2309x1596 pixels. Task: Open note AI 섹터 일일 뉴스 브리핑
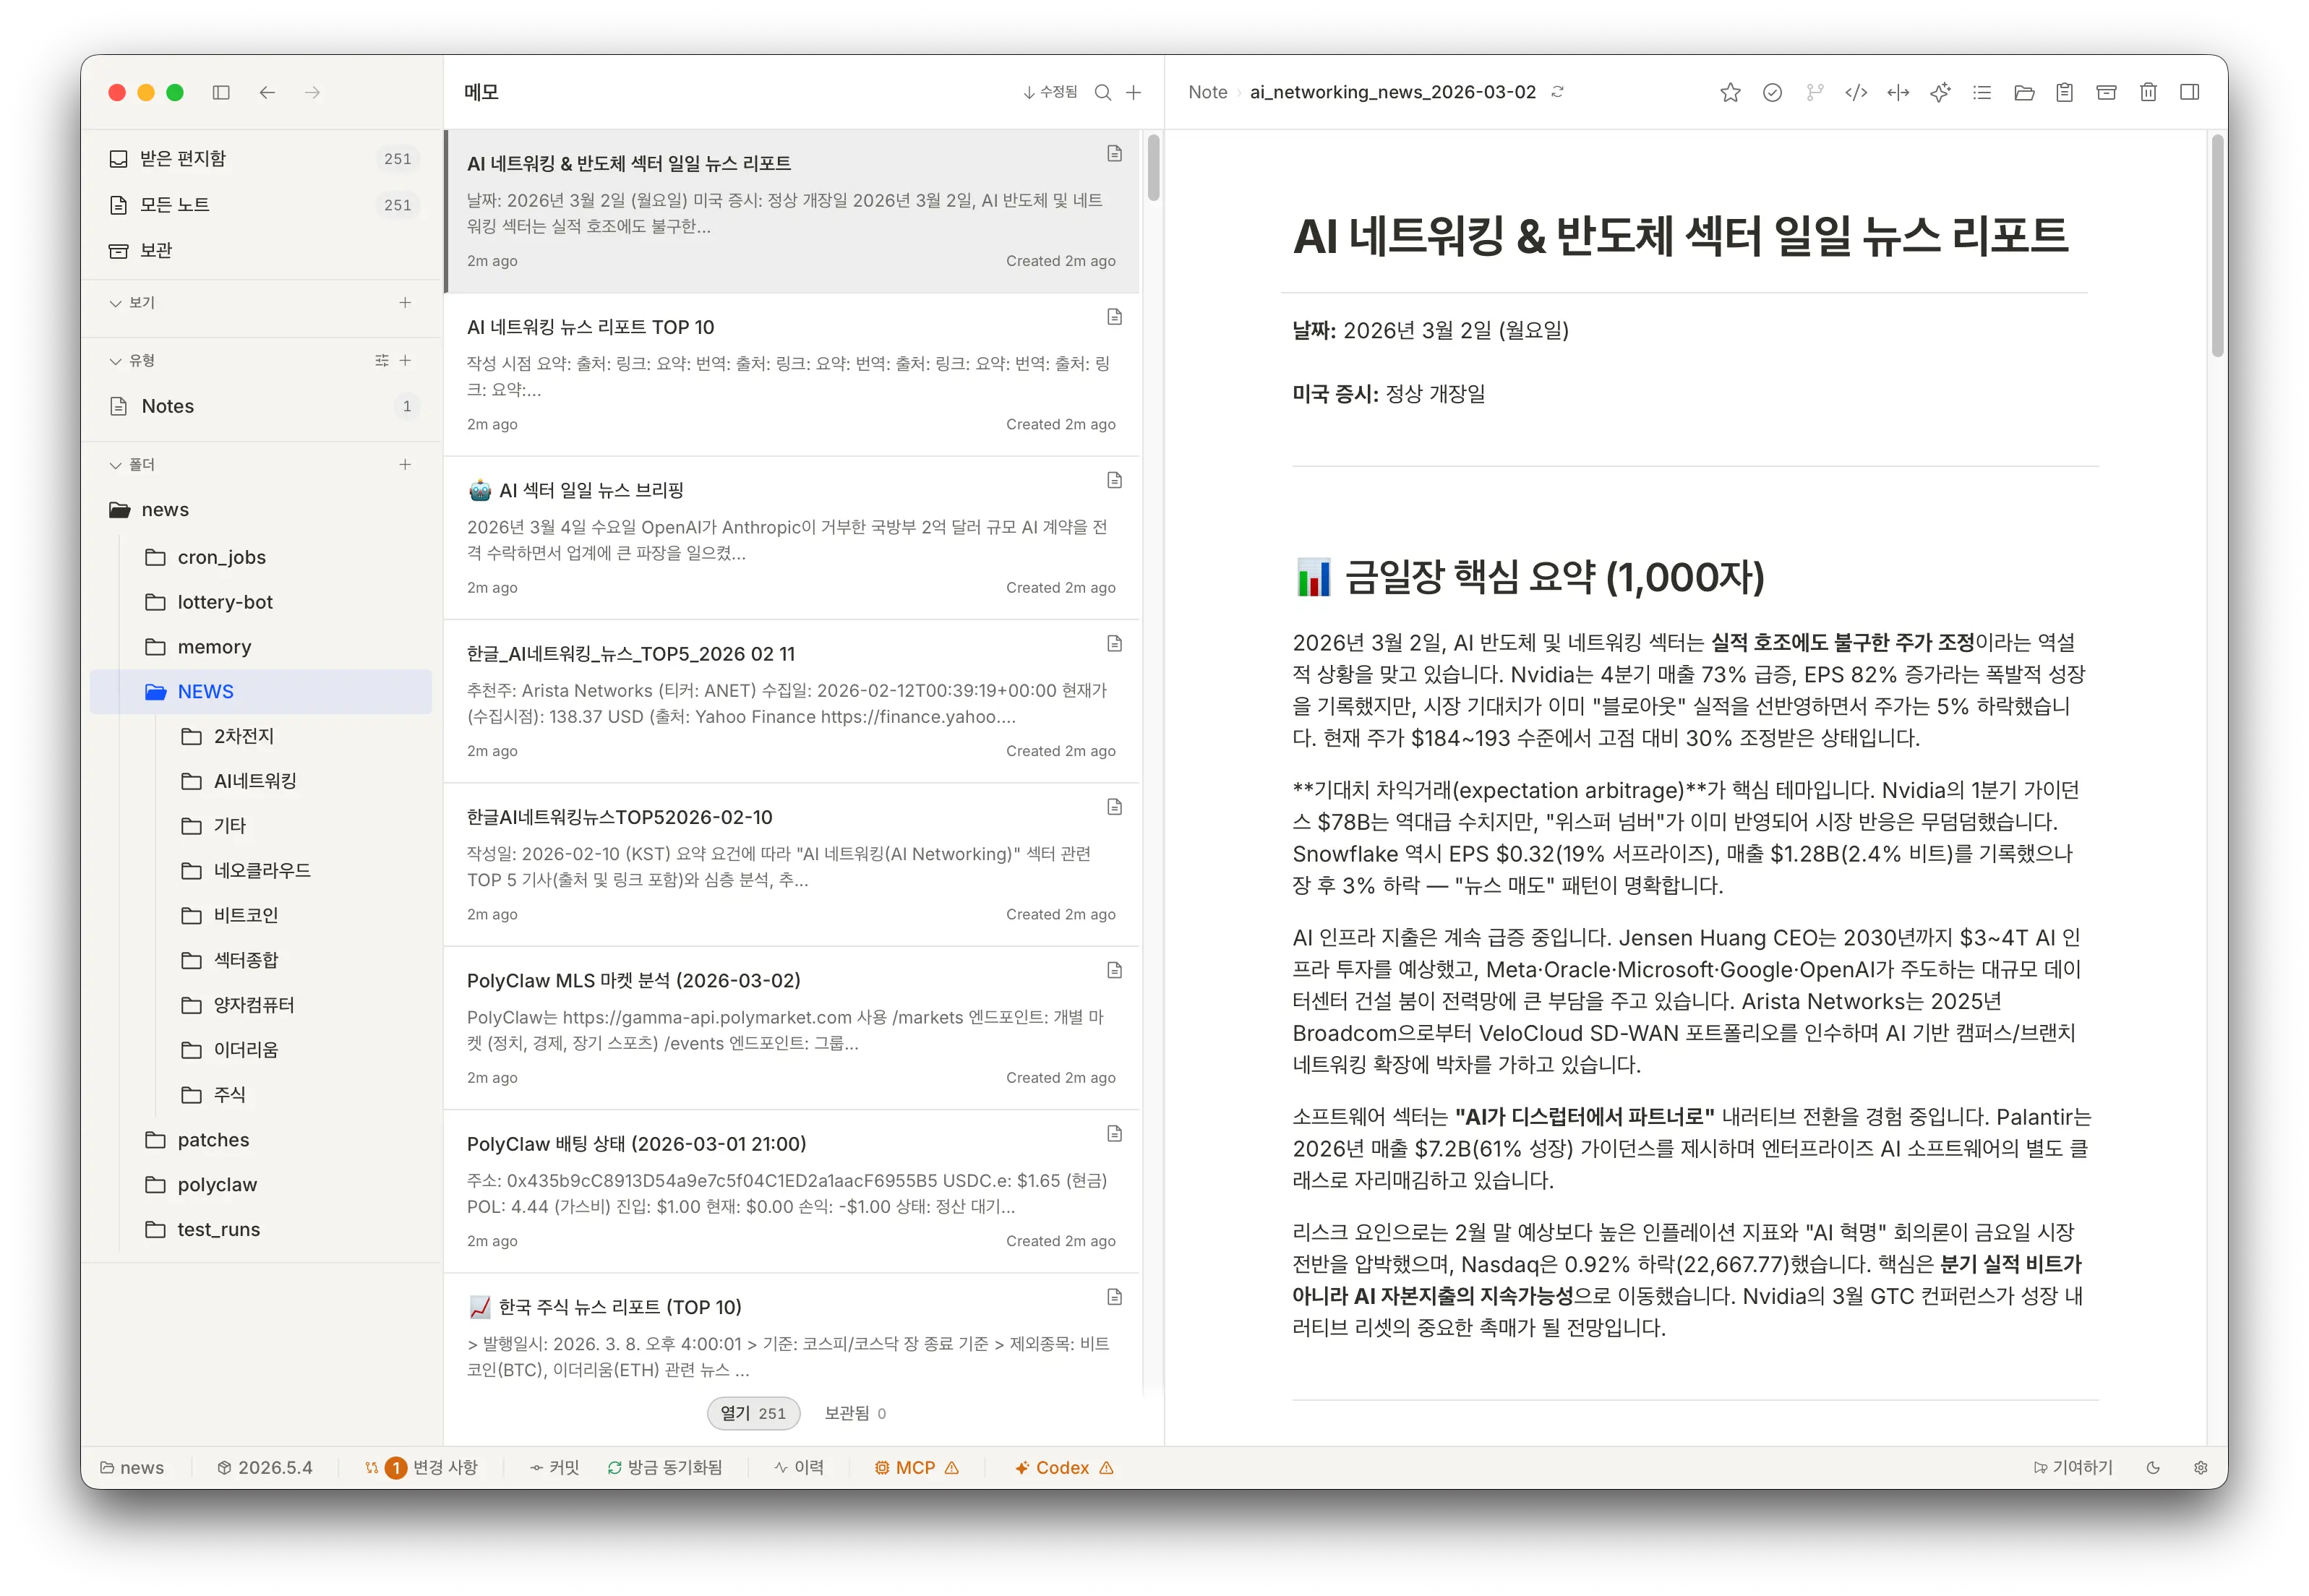(x=792, y=539)
